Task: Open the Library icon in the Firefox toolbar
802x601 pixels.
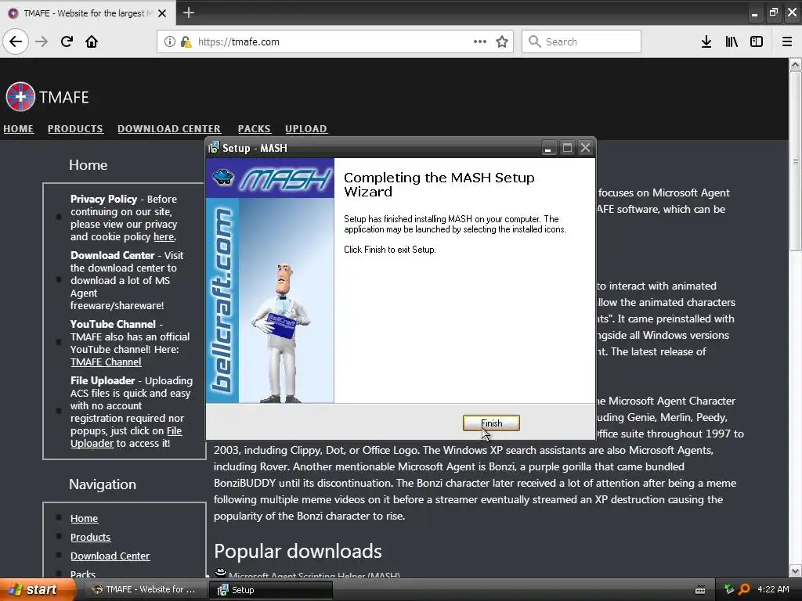Action: point(732,41)
